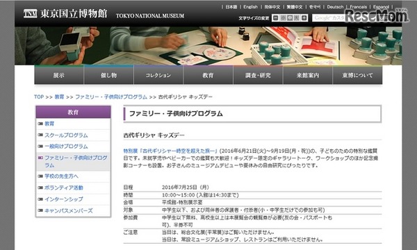417x250 pixels.
Task: Select the medium (中) font size
Action: pyautogui.click(x=290, y=18)
